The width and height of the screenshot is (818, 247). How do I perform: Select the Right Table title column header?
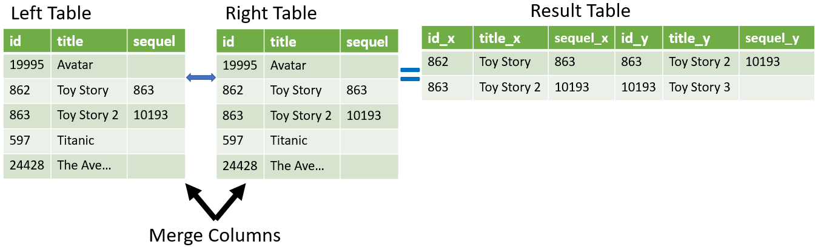tap(302, 41)
